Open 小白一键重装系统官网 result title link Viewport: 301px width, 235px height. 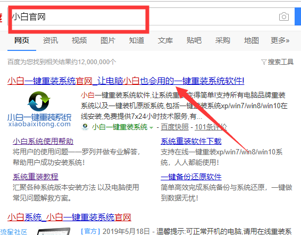click(x=126, y=81)
